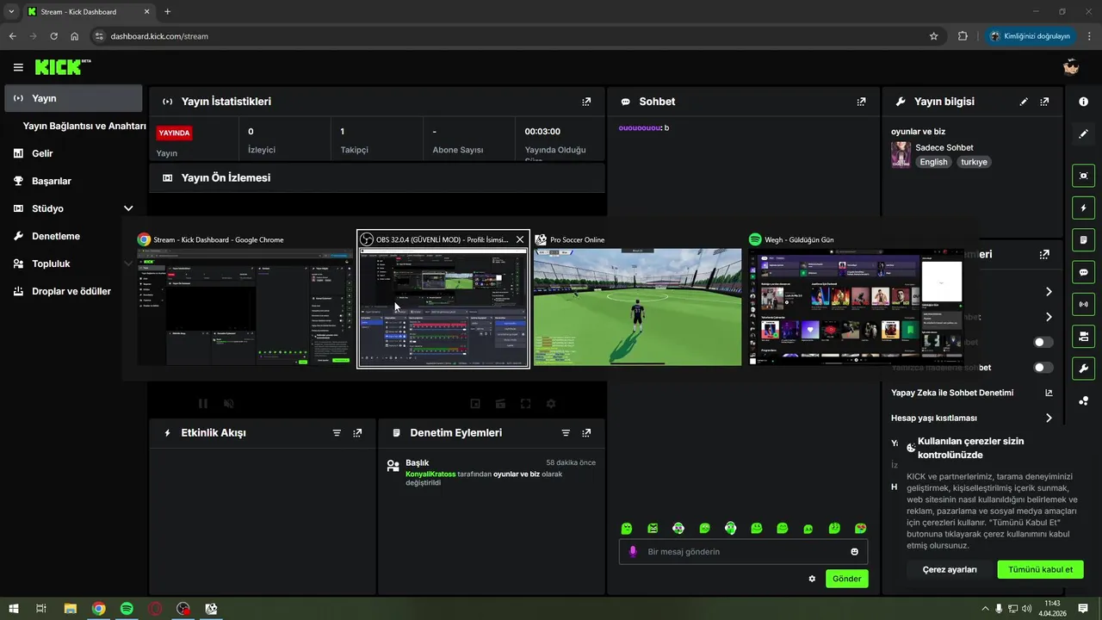Image resolution: width=1102 pixels, height=620 pixels.
Task: Pop out the Yayın İstatistikleri panel
Action: [x=586, y=102]
